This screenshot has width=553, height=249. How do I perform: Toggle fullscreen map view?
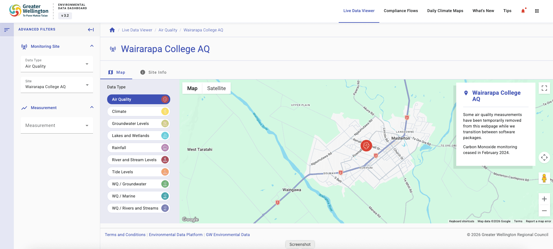pyautogui.click(x=544, y=88)
